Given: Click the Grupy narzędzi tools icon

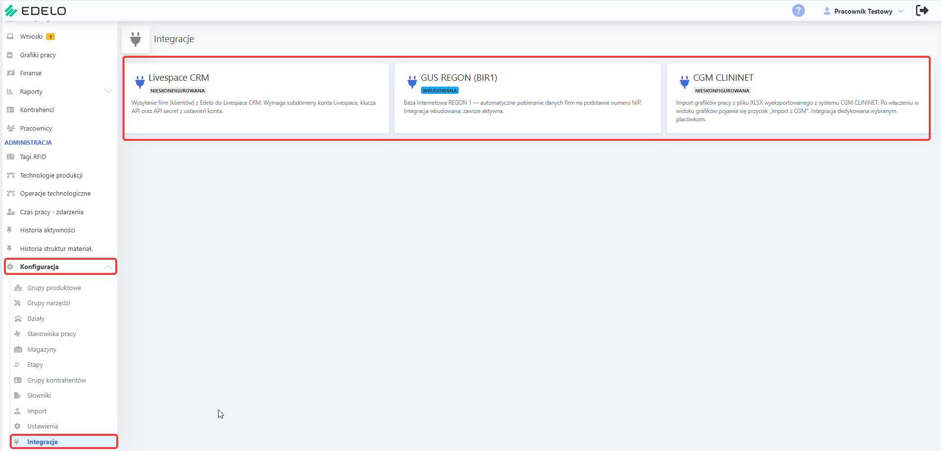Looking at the screenshot, I should coord(18,303).
